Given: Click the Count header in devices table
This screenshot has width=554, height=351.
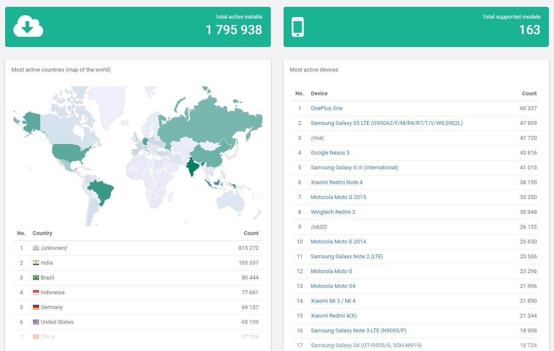Looking at the screenshot, I should tap(529, 94).
